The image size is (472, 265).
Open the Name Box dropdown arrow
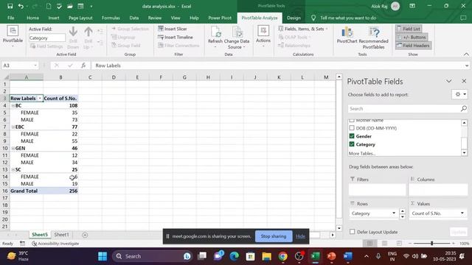point(35,66)
